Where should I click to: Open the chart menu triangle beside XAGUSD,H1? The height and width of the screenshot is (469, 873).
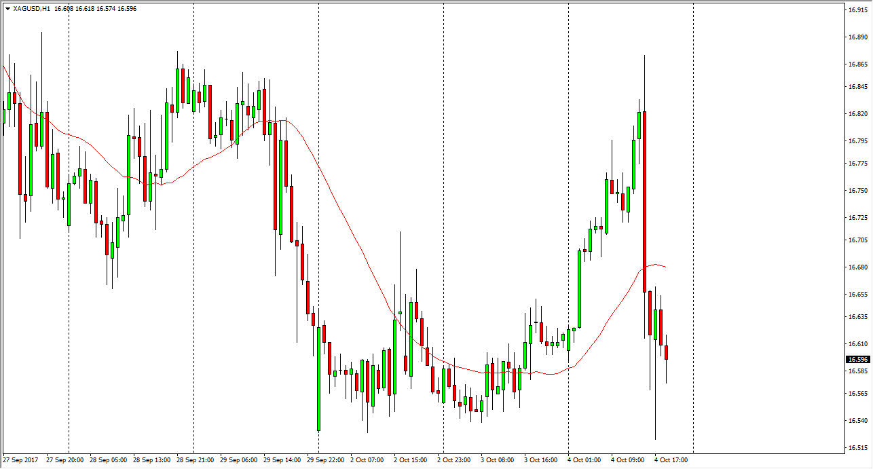[x=7, y=9]
